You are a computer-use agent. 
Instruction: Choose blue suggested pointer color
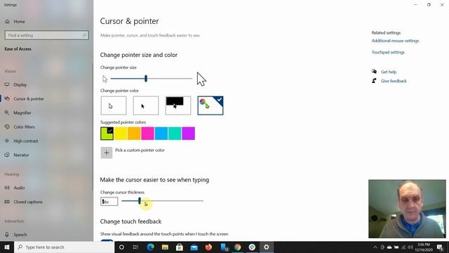coord(161,134)
